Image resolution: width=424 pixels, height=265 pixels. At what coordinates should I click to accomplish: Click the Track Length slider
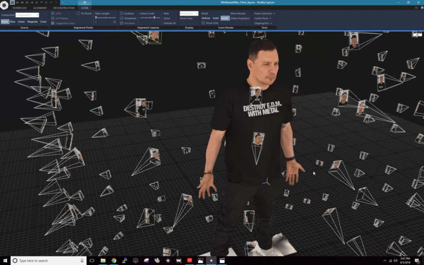(x=105, y=18)
